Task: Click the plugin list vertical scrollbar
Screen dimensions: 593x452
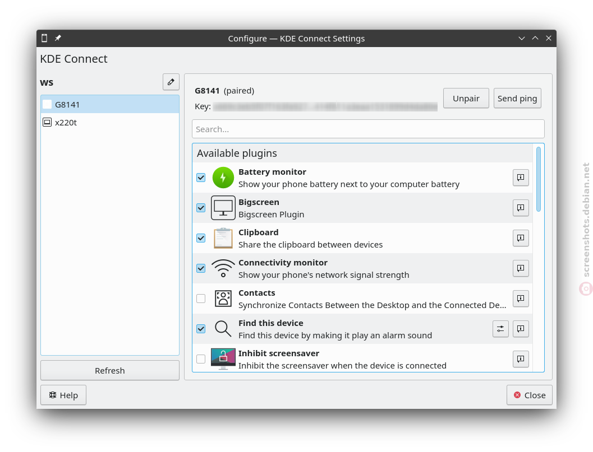Action: click(x=539, y=179)
